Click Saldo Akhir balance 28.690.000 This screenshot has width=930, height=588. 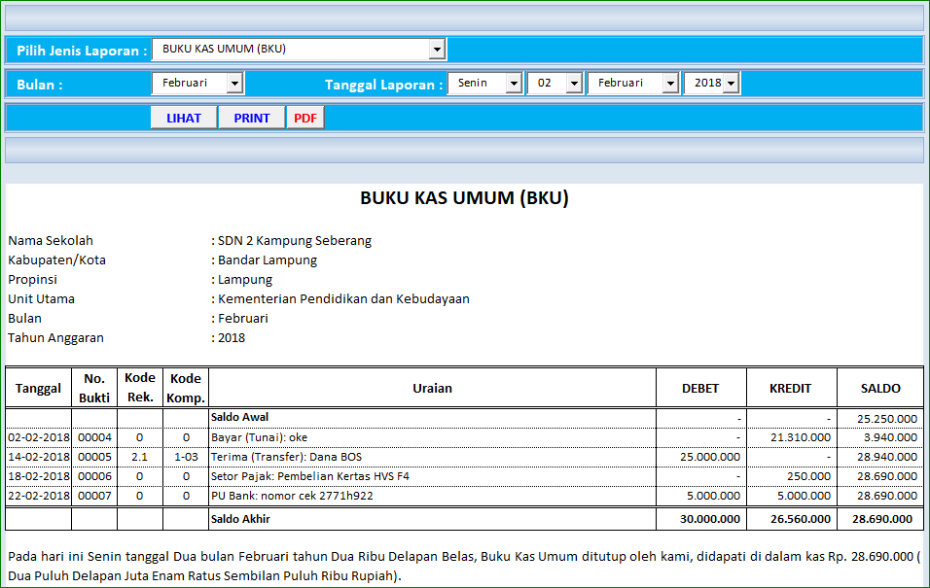pyautogui.click(x=882, y=519)
